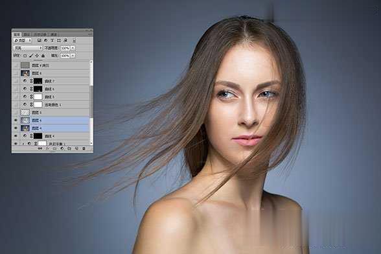Click the opacity 100% value field
Viewport: 381px width, 254px height.
point(65,48)
